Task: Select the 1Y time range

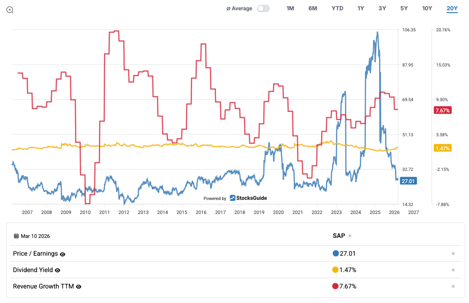Action: [360, 8]
